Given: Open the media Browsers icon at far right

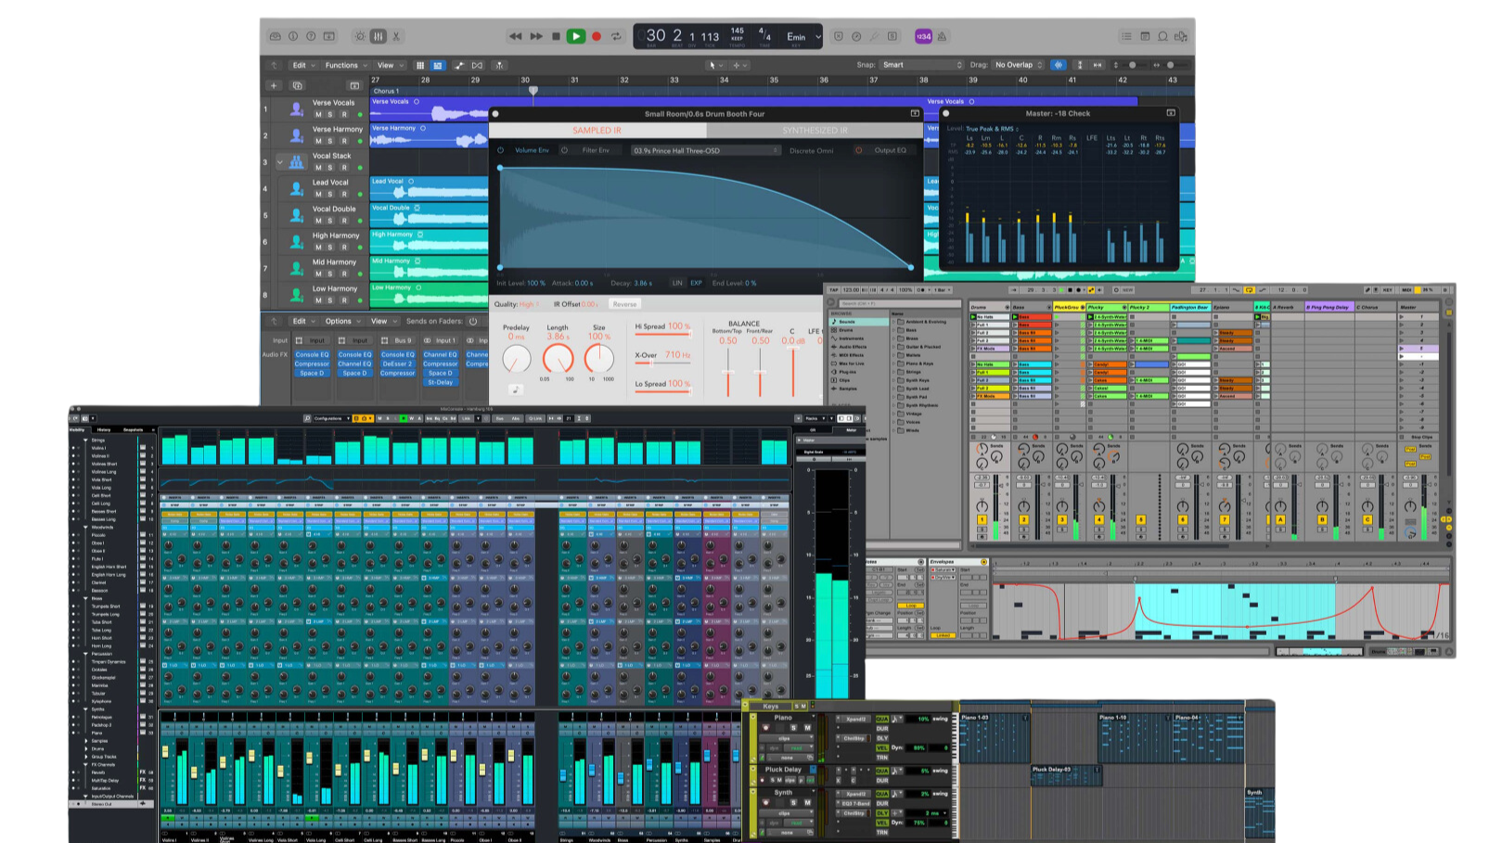Looking at the screenshot, I should pyautogui.click(x=1181, y=36).
